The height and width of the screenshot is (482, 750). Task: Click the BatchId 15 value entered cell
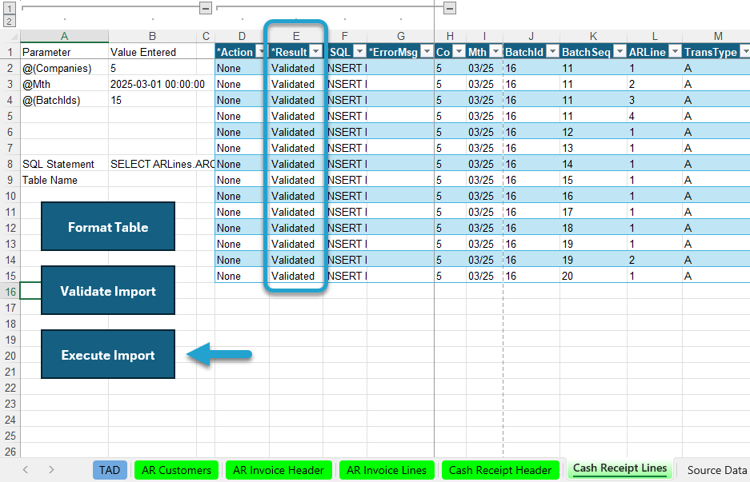coord(153,100)
